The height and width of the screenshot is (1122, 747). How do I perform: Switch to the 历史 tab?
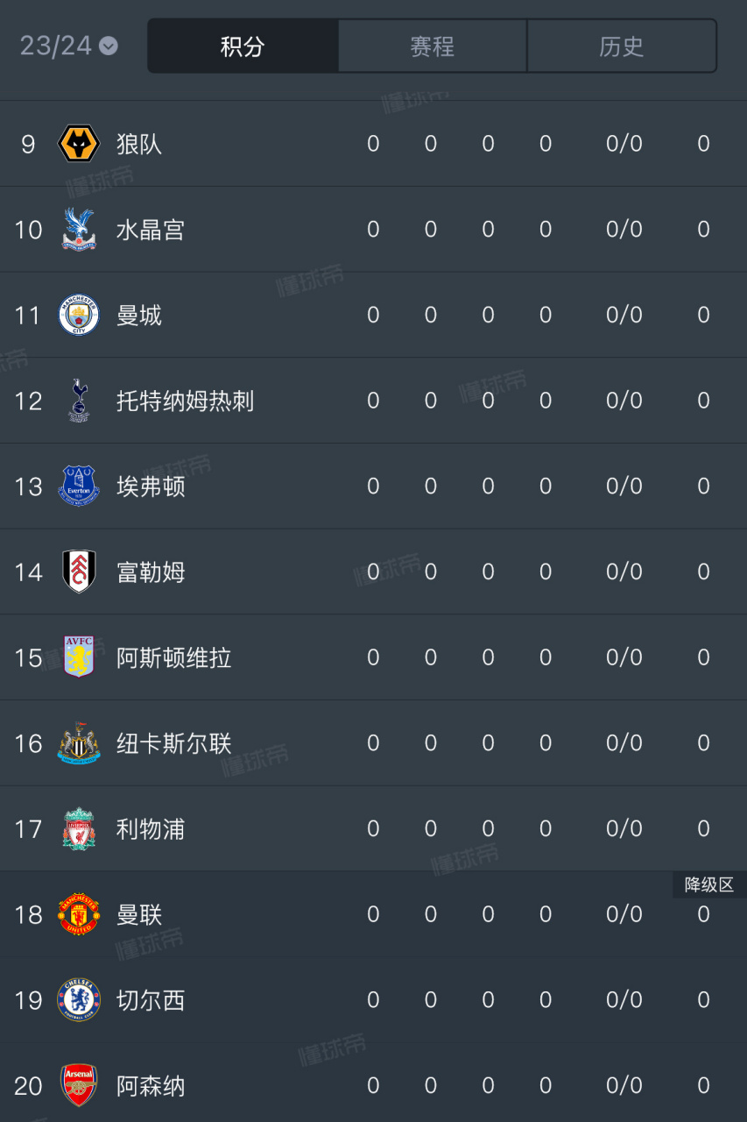(622, 46)
